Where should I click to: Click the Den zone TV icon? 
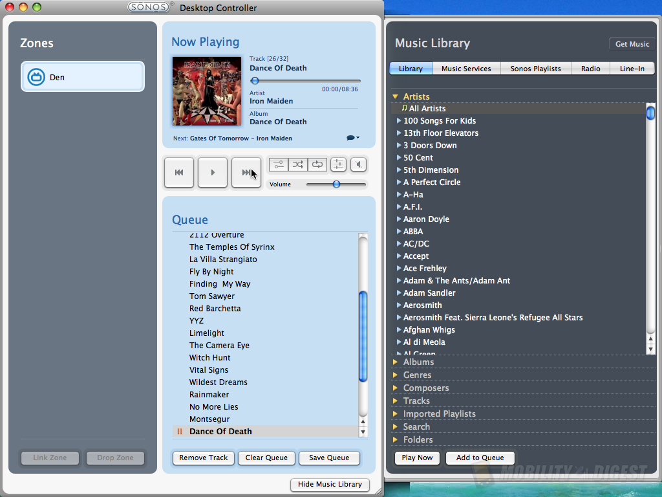pos(36,77)
